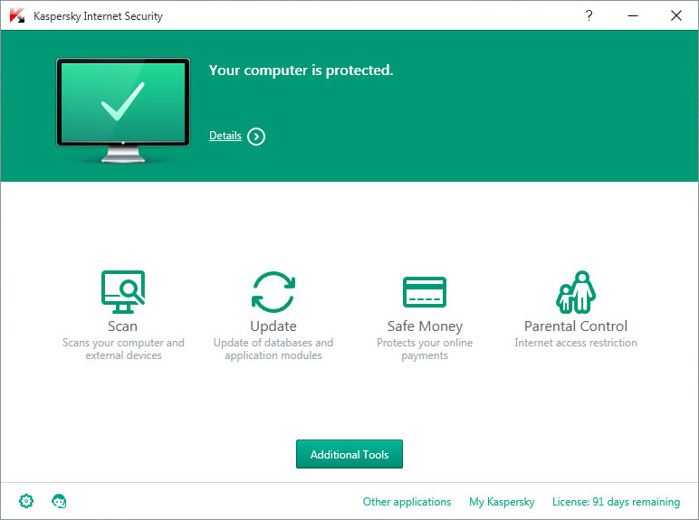
Task: Open Safe Money via the card icon
Action: click(x=425, y=292)
